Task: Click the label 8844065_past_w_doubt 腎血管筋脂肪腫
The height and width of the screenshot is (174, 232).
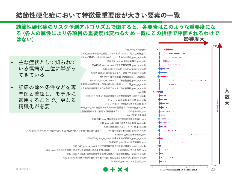Action: click(x=119, y=65)
